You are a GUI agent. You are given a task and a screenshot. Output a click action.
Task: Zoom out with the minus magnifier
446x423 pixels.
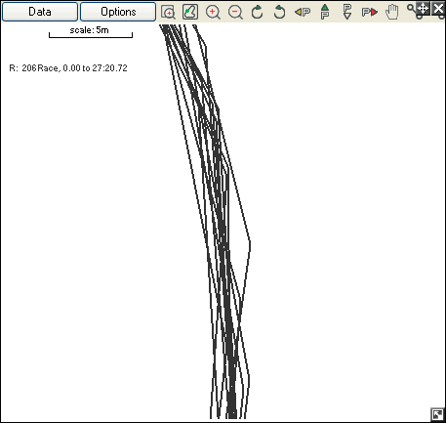235,12
